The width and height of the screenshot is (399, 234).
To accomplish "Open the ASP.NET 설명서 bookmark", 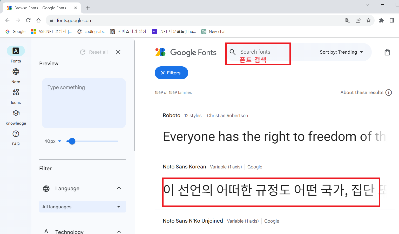I will coord(51,32).
